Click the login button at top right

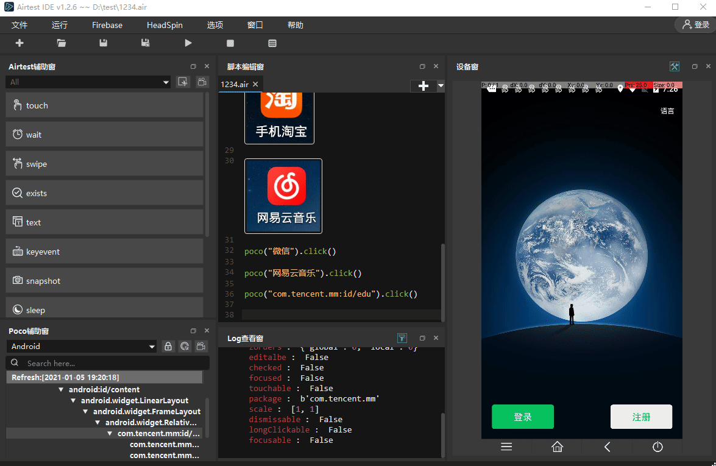point(695,24)
